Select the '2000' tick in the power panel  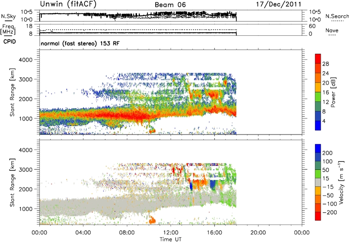click(x=25, y=99)
